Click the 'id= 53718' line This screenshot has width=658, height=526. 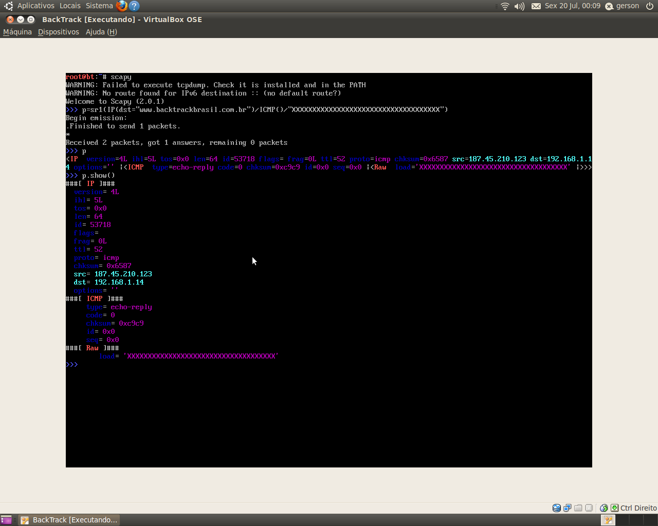pyautogui.click(x=93, y=225)
